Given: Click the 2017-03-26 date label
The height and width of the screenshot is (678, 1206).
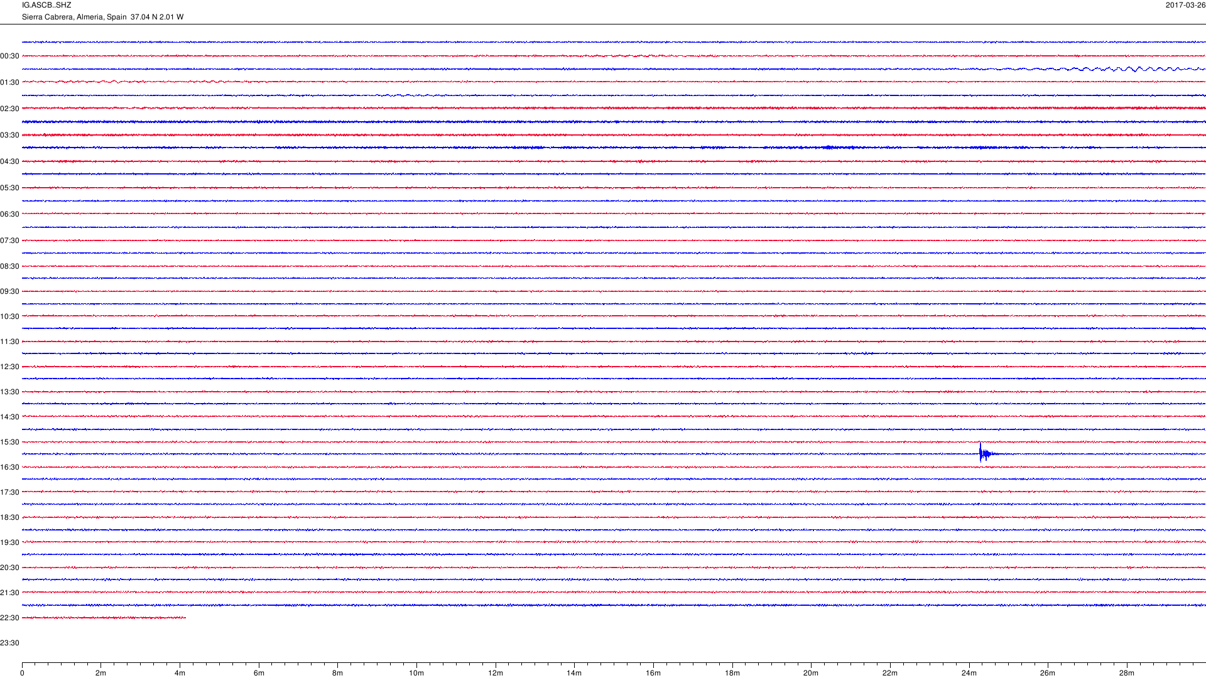Looking at the screenshot, I should pyautogui.click(x=1185, y=5).
